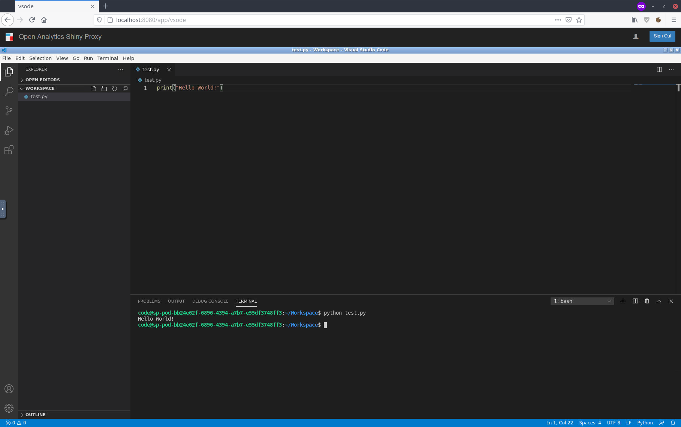Viewport: 681px width, 427px height.
Task: Create a new folder in Workspace
Action: tap(104, 89)
